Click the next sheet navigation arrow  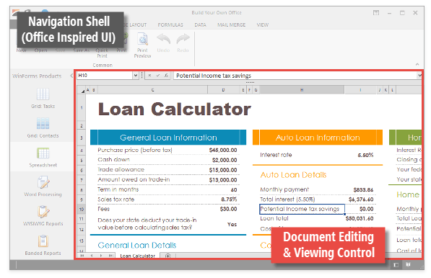point(101,256)
